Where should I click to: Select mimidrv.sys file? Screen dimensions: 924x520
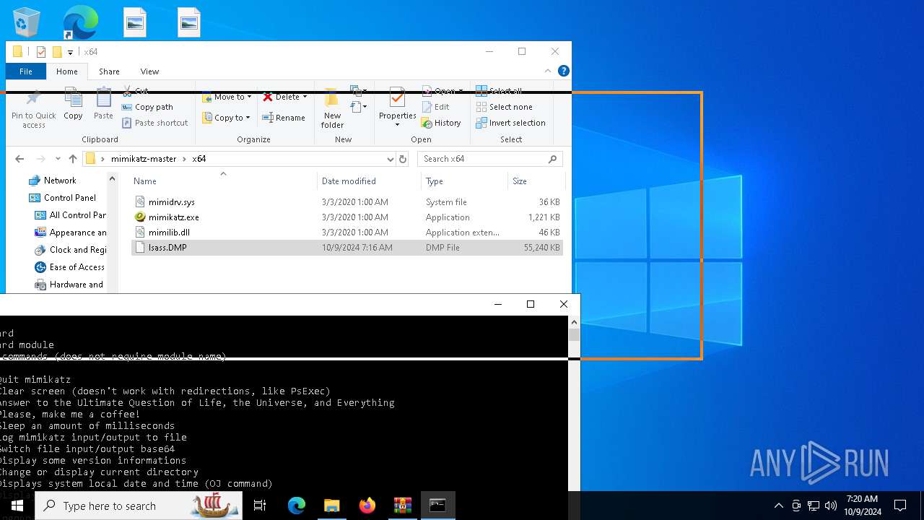pyautogui.click(x=346, y=202)
